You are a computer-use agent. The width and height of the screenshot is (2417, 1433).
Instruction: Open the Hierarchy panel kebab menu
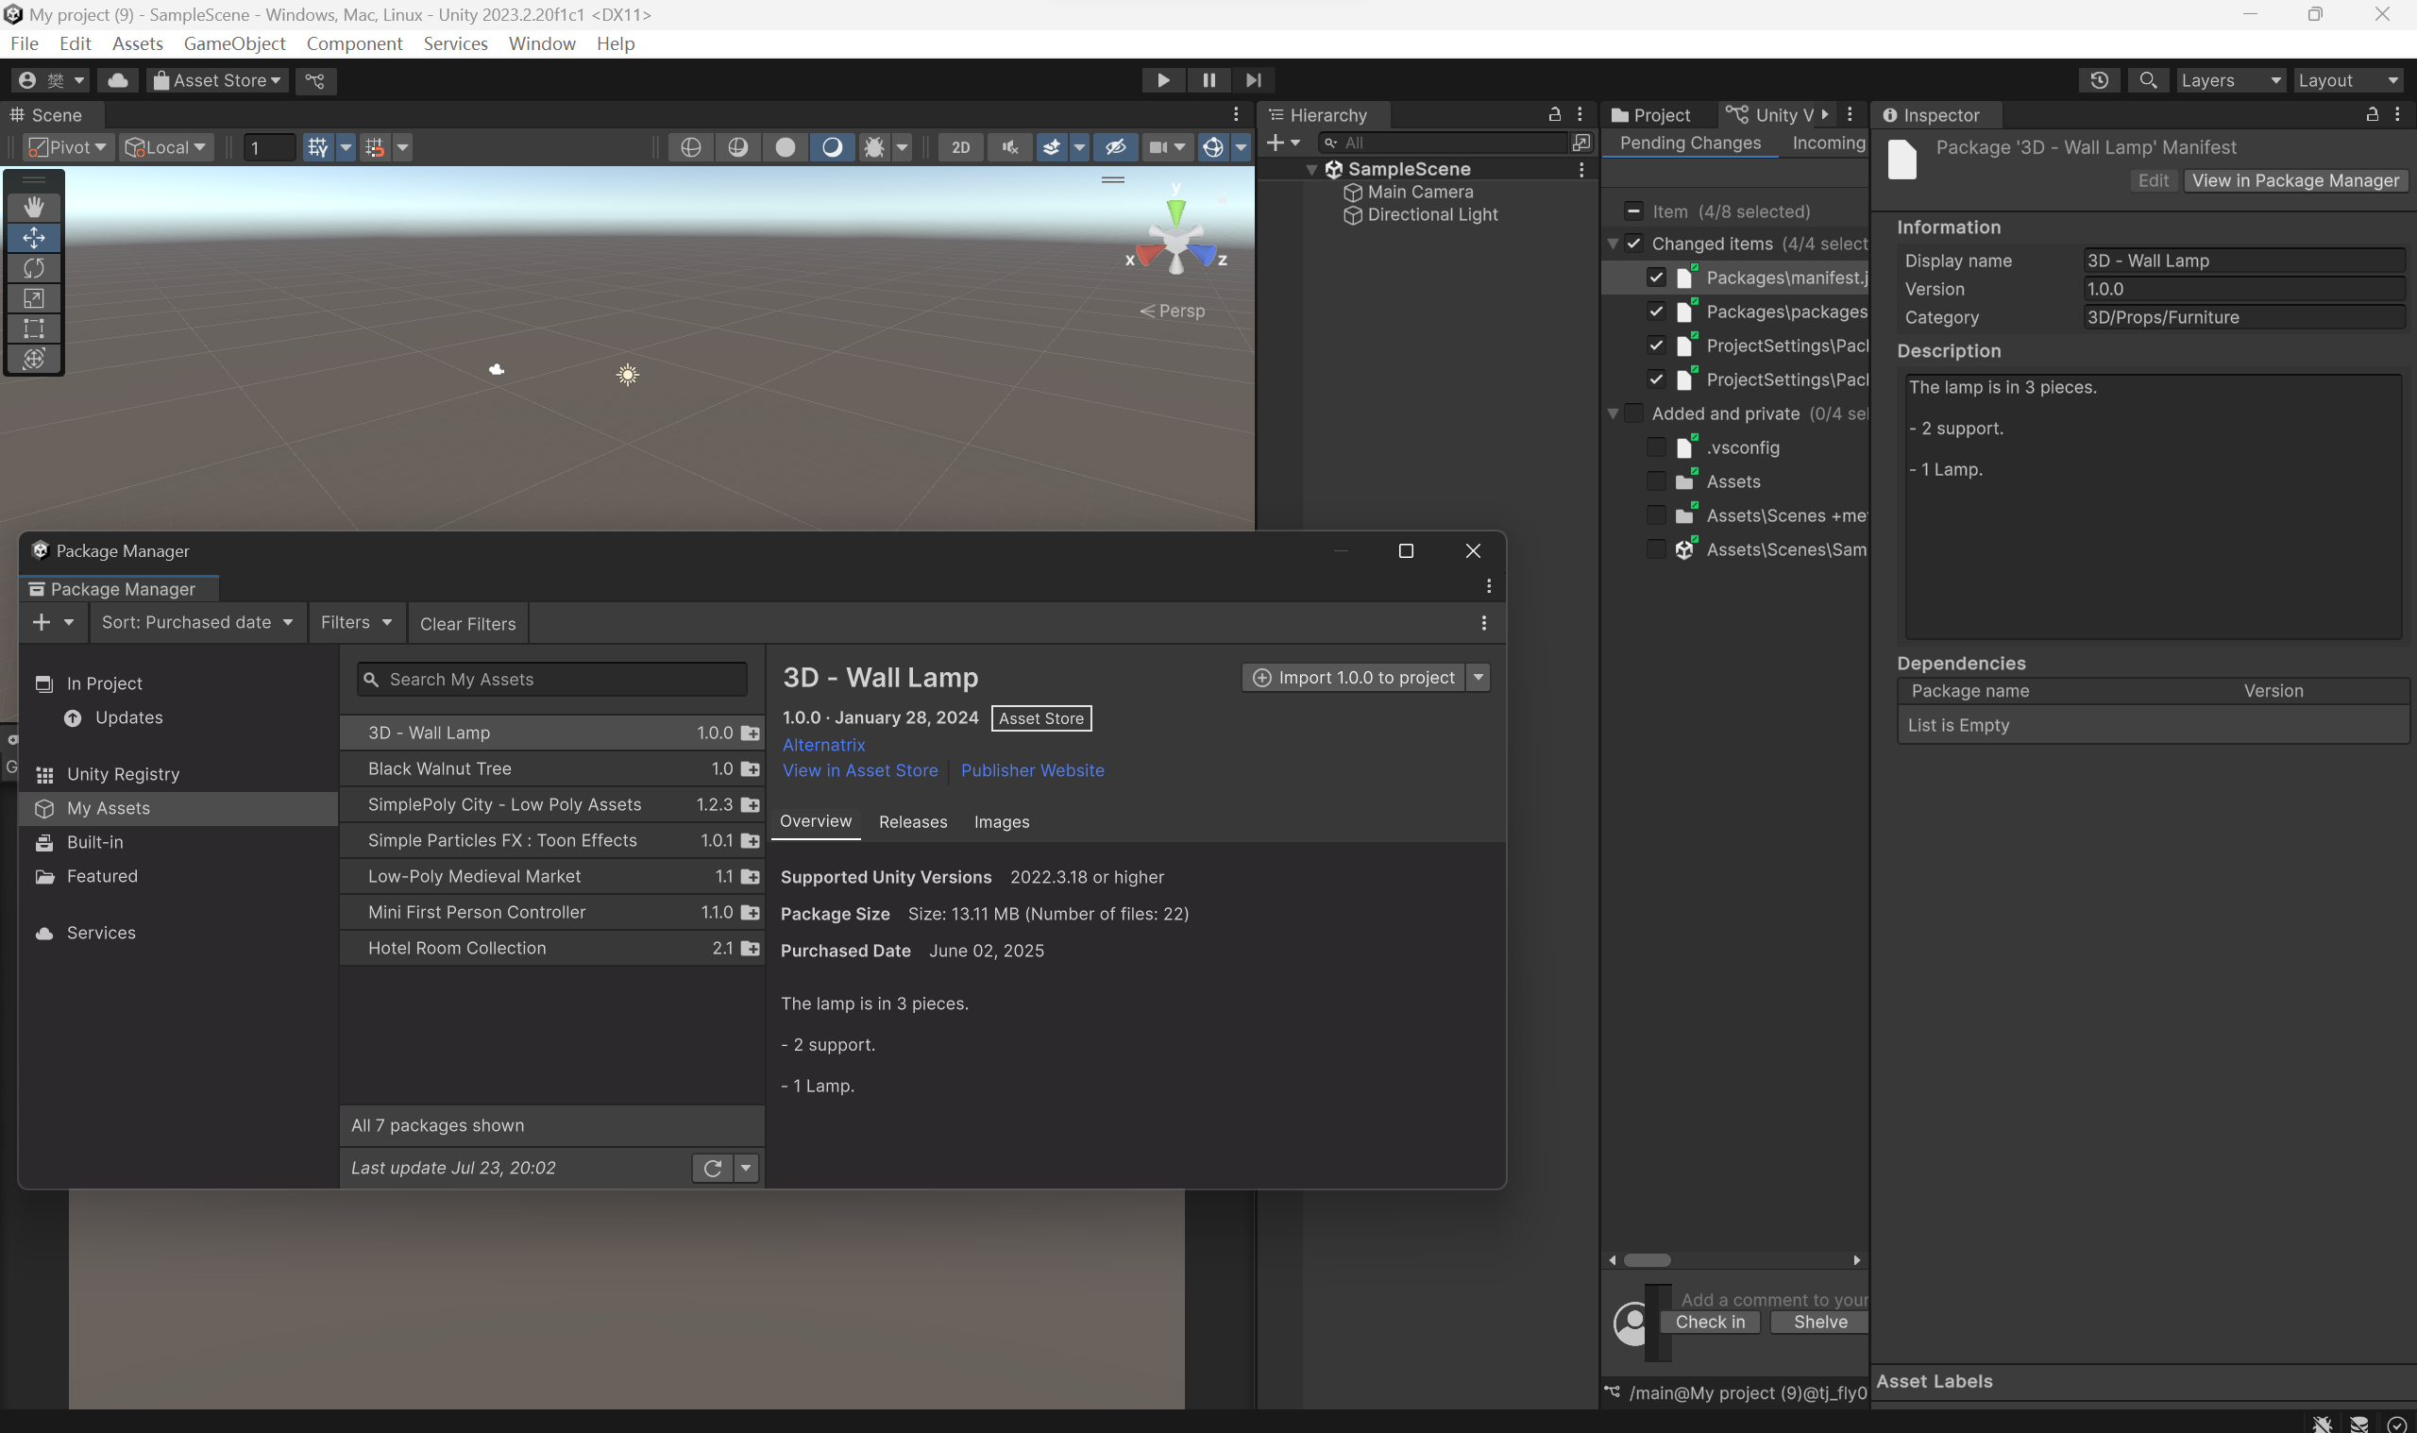tap(1580, 114)
